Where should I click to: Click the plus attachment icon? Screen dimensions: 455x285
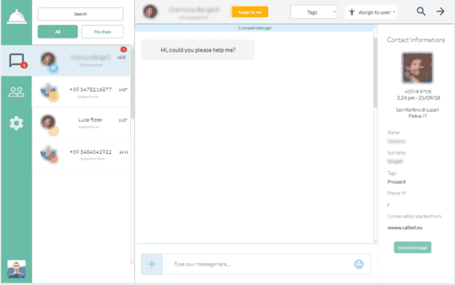click(151, 264)
